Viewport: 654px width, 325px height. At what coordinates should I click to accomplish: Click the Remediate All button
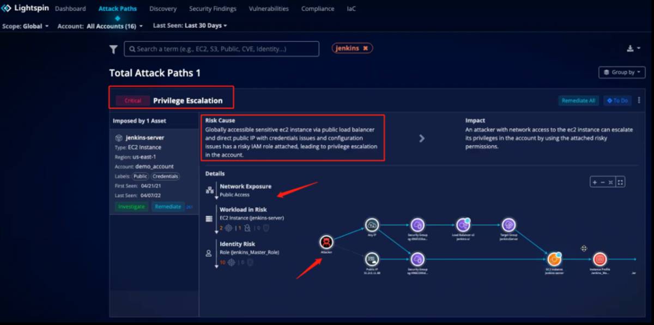coord(579,100)
